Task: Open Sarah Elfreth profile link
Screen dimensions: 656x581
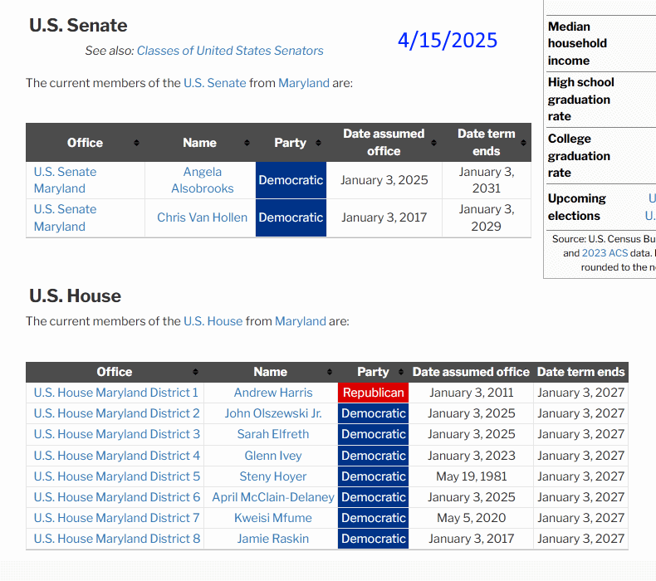Action: (x=273, y=434)
